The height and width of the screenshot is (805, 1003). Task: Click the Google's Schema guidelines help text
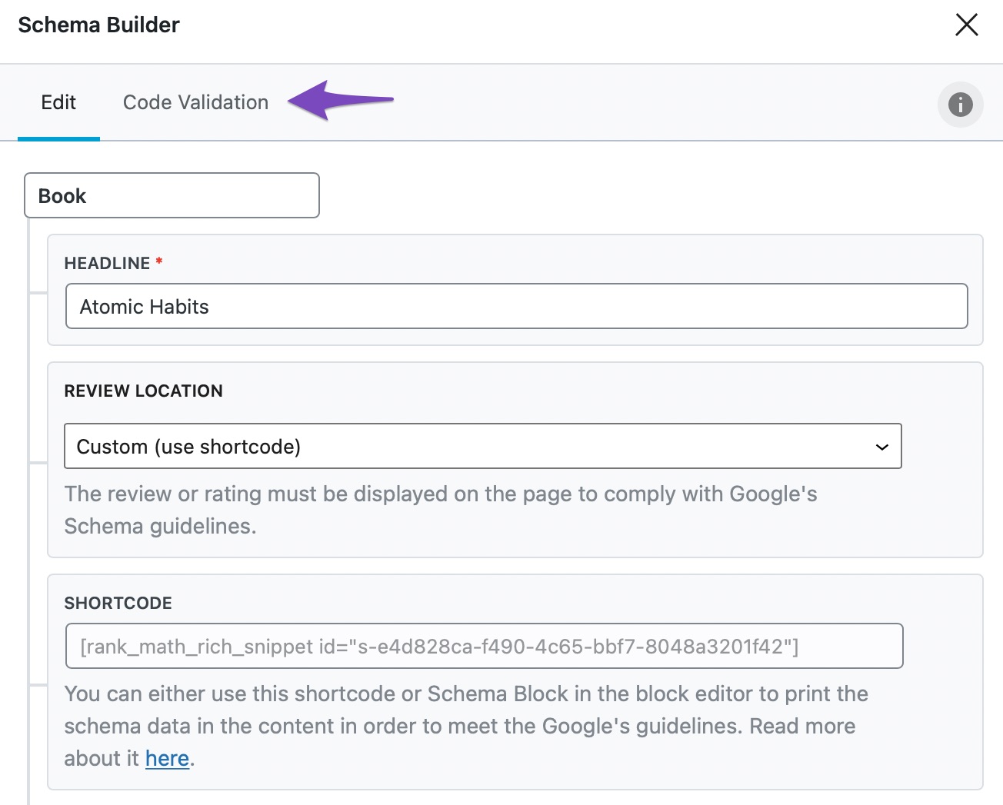click(x=441, y=510)
